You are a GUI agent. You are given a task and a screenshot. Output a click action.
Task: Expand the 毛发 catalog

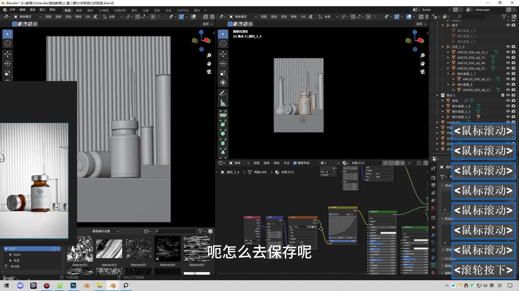pos(11,261)
